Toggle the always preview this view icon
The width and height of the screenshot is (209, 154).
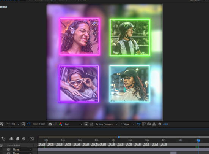coord(2,124)
